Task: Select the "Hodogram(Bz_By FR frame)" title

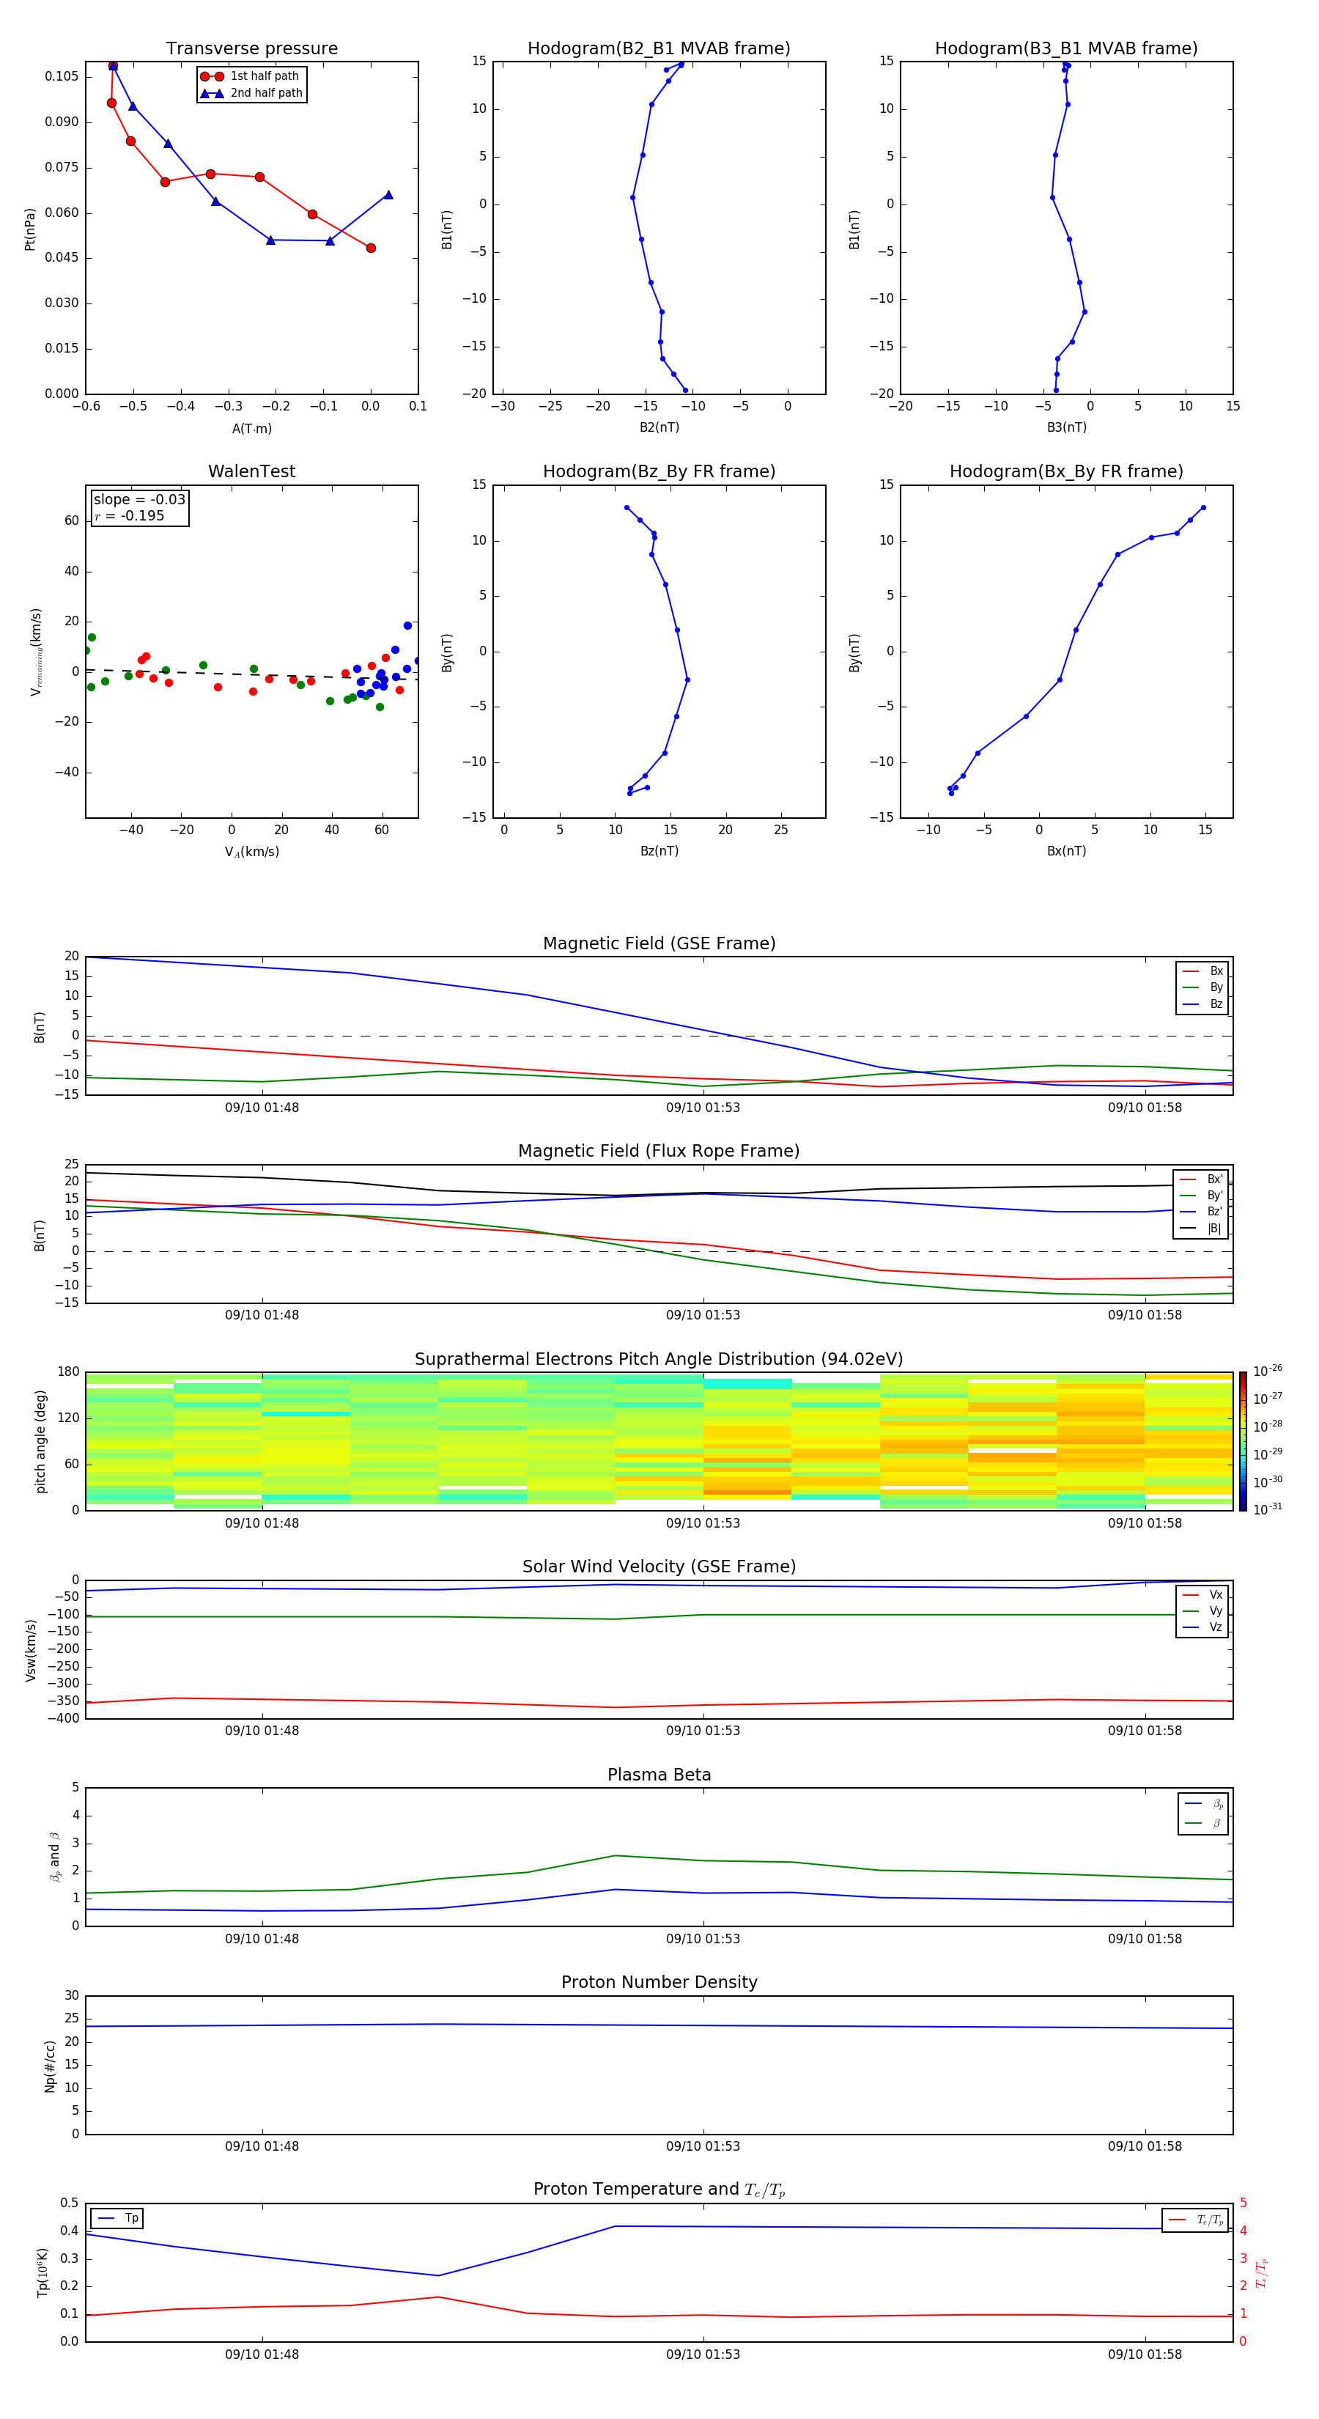Action: point(659,471)
